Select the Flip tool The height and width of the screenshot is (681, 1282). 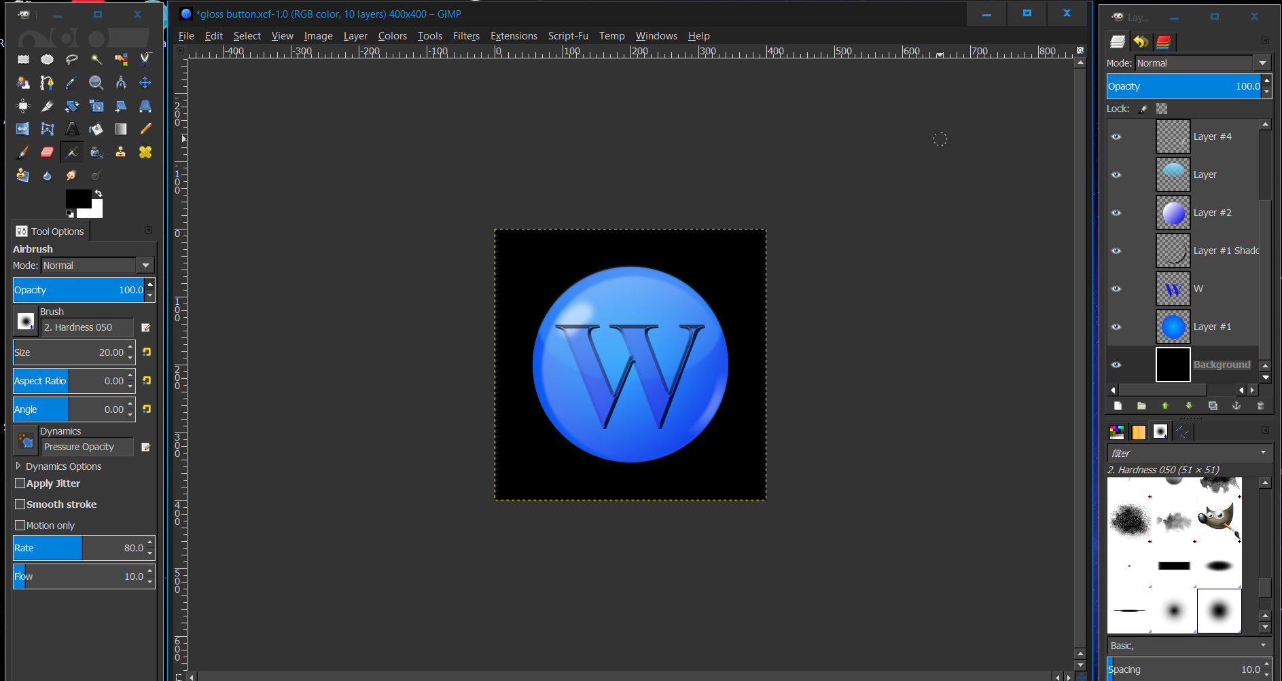pos(23,129)
